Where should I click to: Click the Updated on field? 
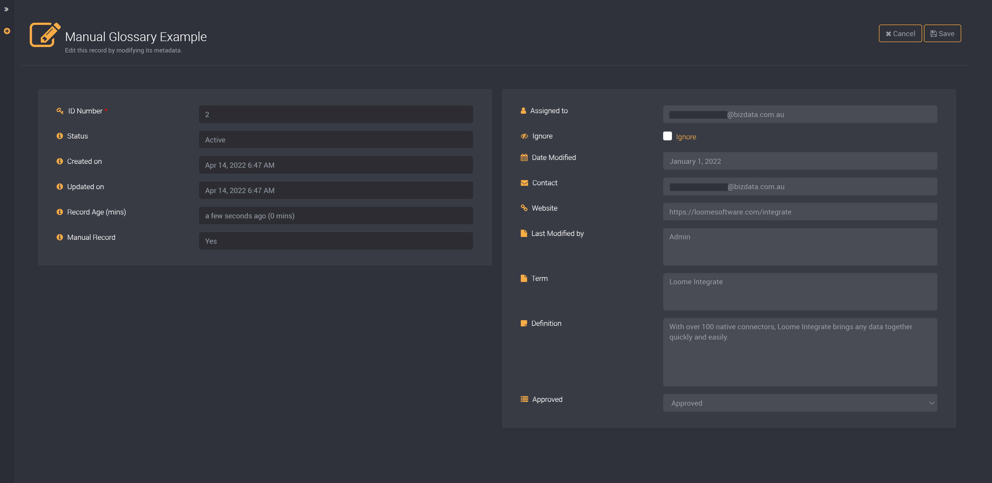336,191
